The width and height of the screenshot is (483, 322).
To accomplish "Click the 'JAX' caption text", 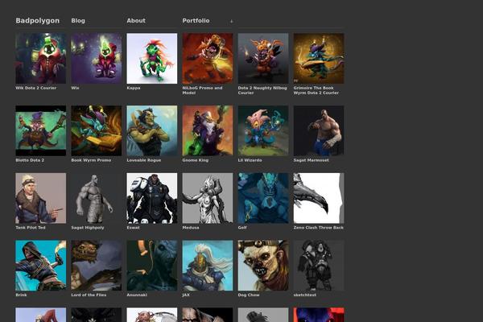I will pyautogui.click(x=186, y=295).
